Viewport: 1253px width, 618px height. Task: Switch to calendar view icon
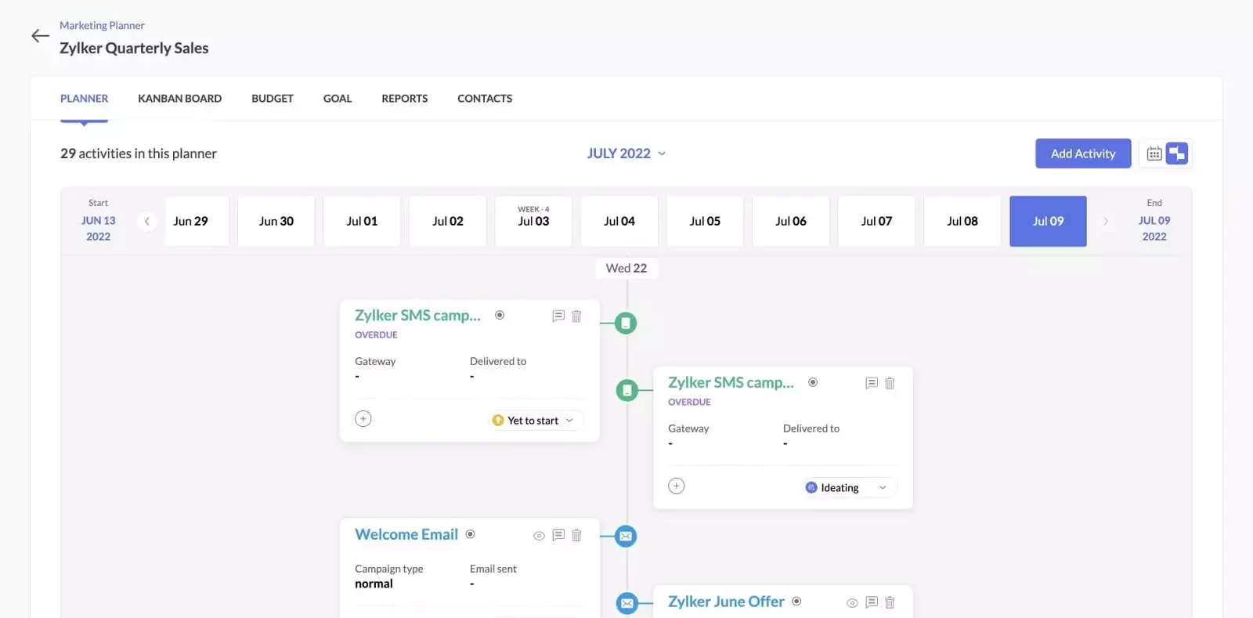[x=1154, y=154]
